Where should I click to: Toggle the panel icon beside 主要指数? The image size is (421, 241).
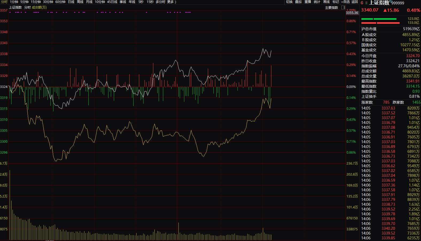coord(343,7)
